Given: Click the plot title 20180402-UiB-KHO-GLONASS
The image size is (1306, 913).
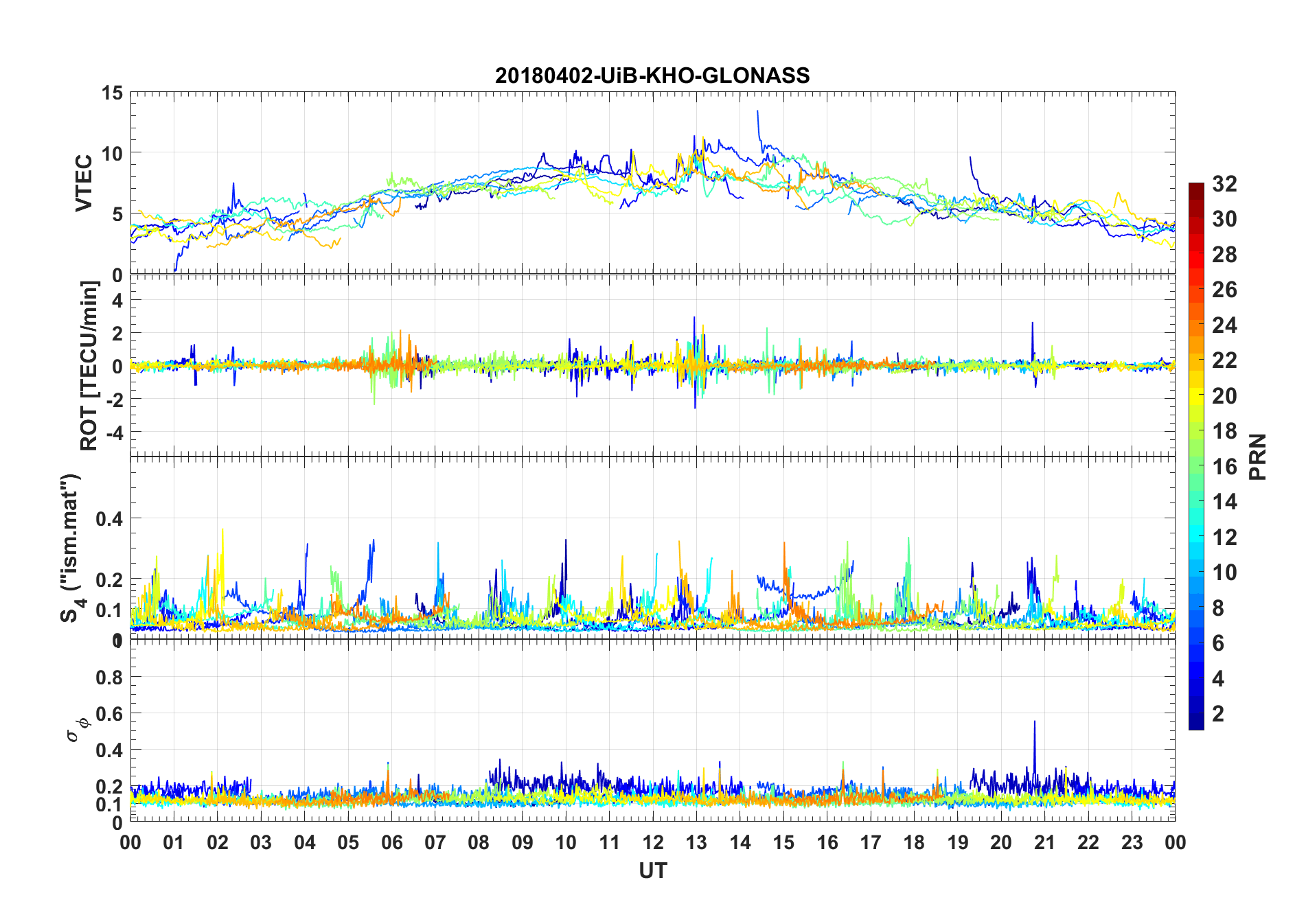Looking at the screenshot, I should (652, 75).
